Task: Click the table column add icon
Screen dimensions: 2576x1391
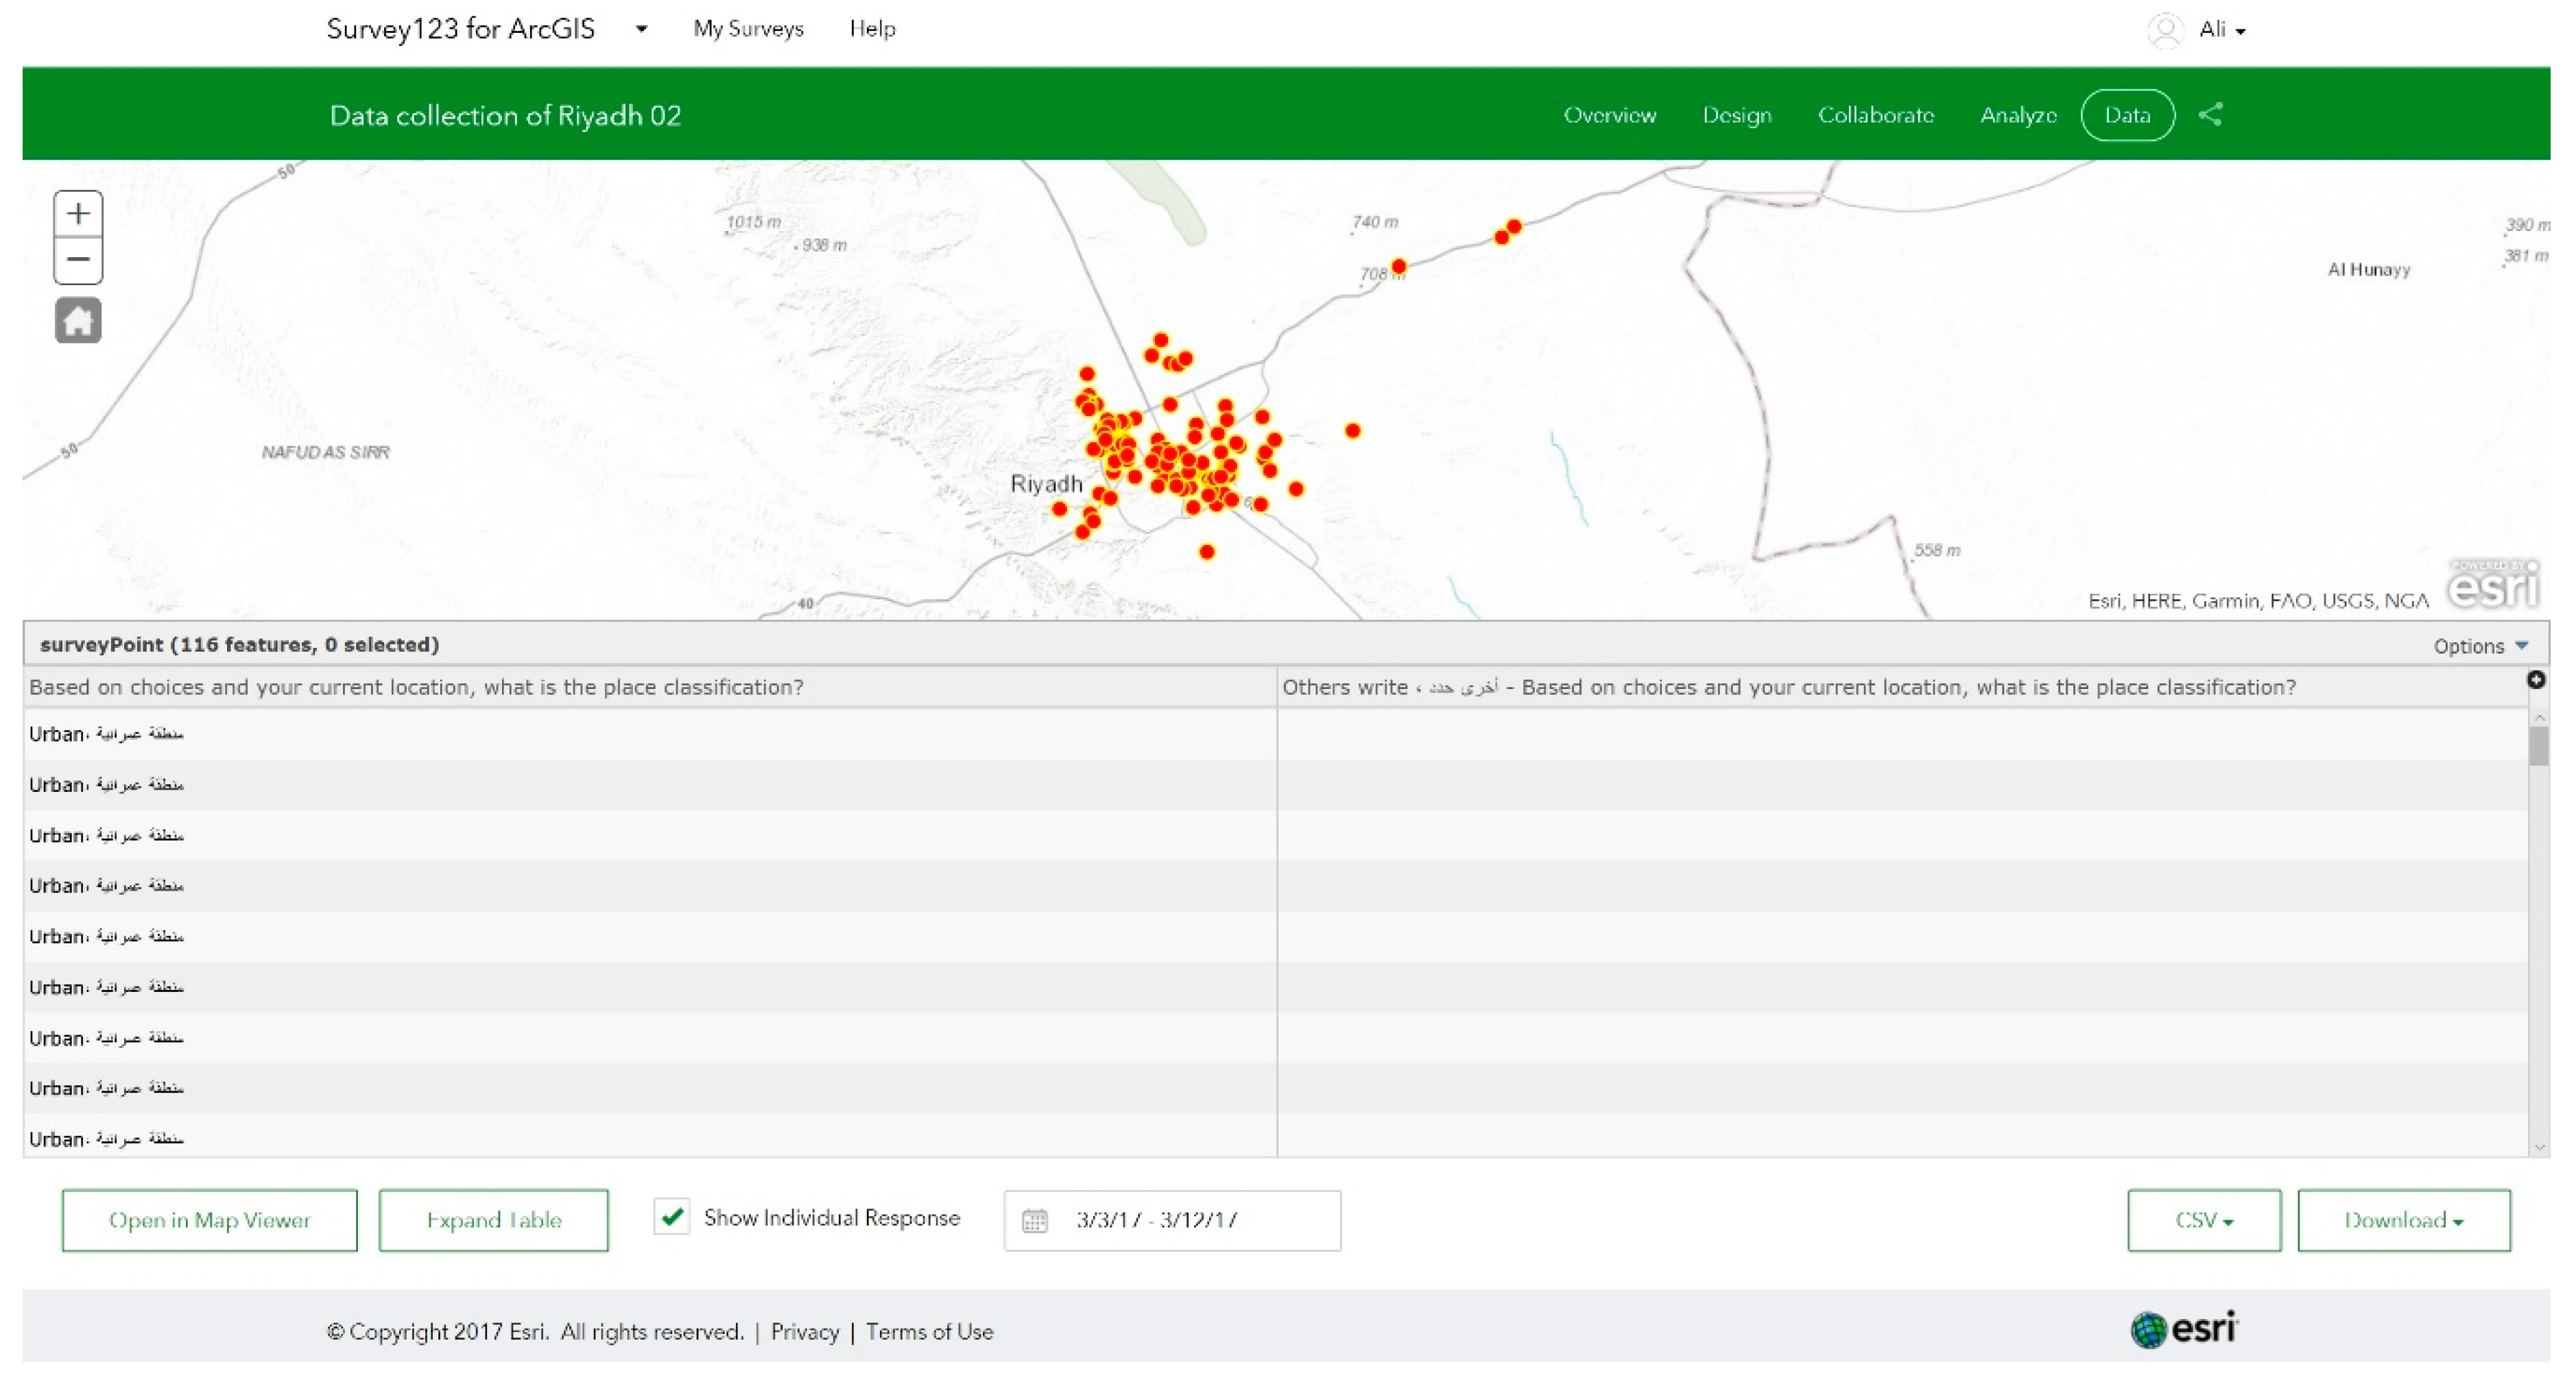Action: tap(2536, 681)
